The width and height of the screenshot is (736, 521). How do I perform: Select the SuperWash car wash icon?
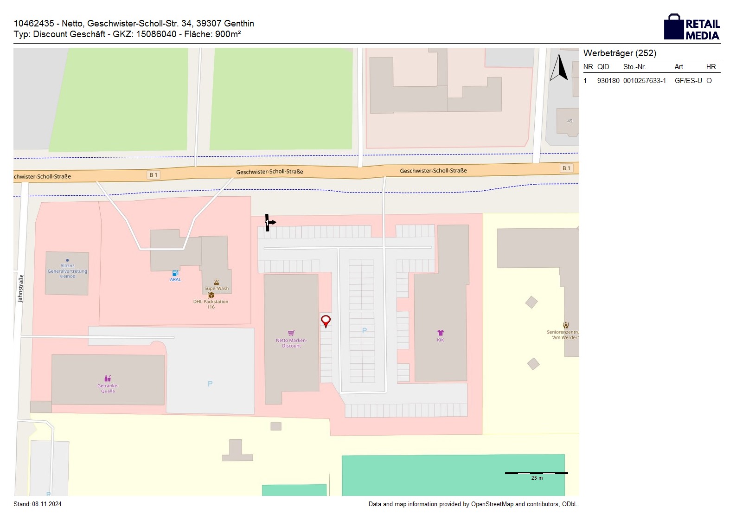tap(216, 282)
